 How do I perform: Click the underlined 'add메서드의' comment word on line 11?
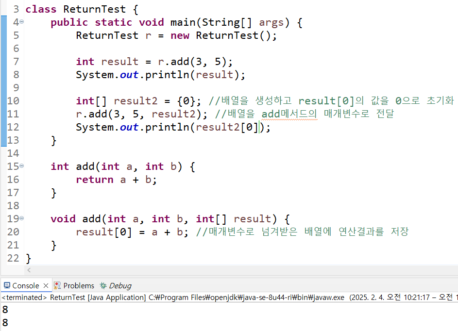pos(289,114)
